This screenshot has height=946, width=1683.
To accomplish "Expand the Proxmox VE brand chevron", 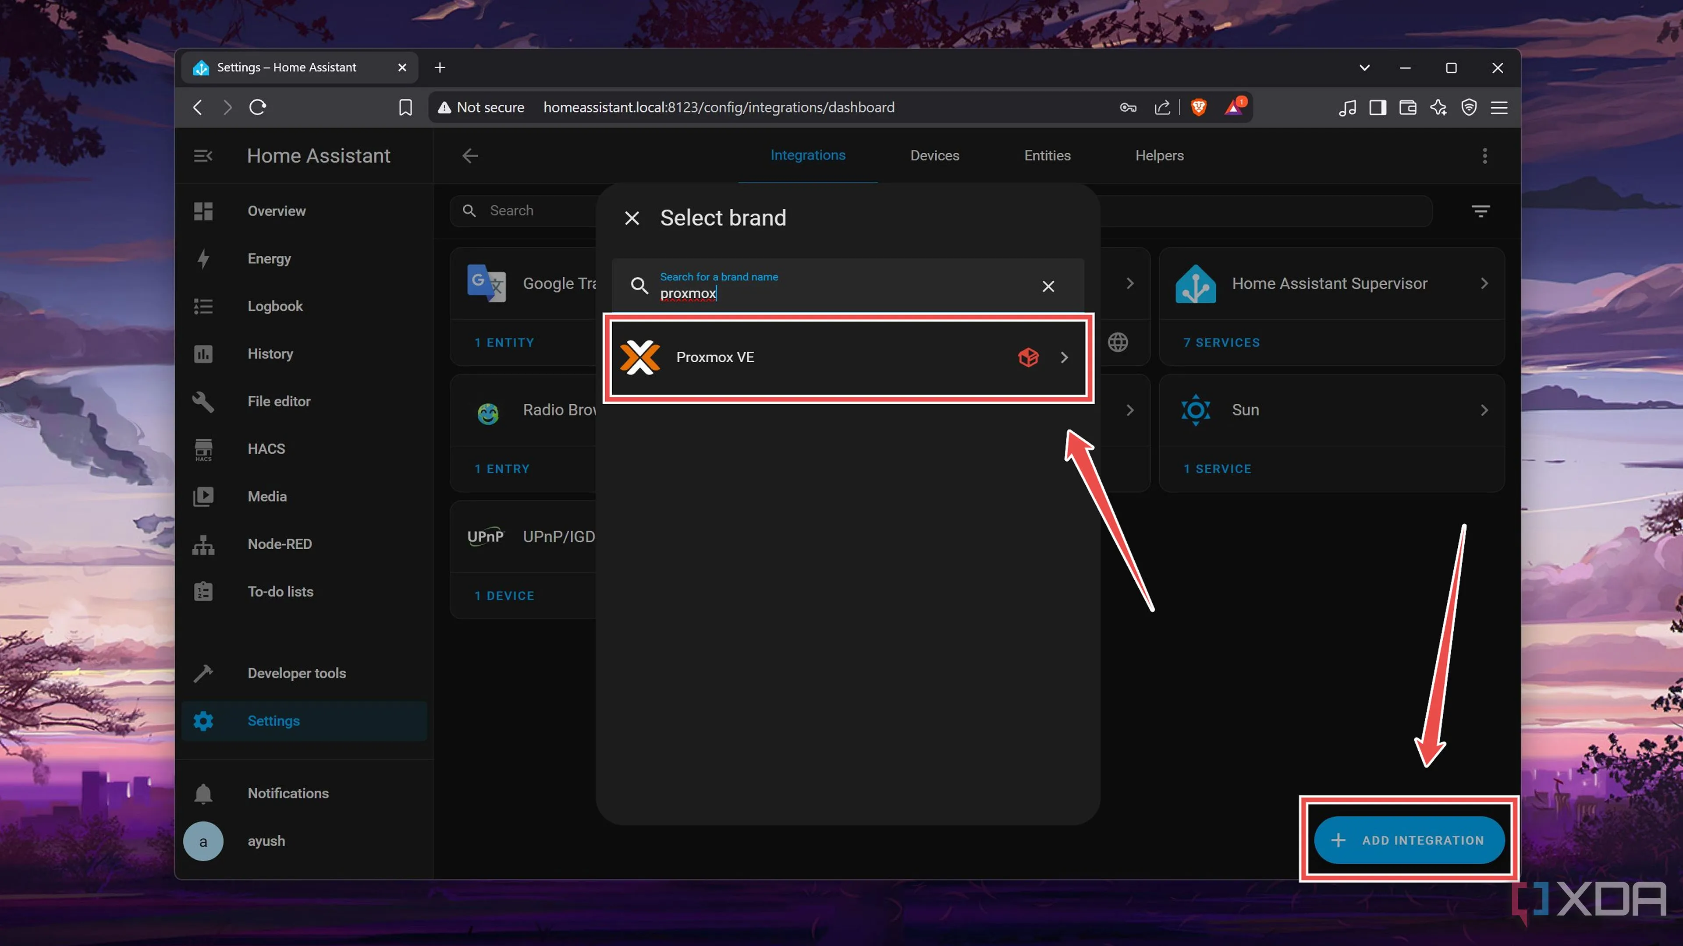I will 1064,357.
